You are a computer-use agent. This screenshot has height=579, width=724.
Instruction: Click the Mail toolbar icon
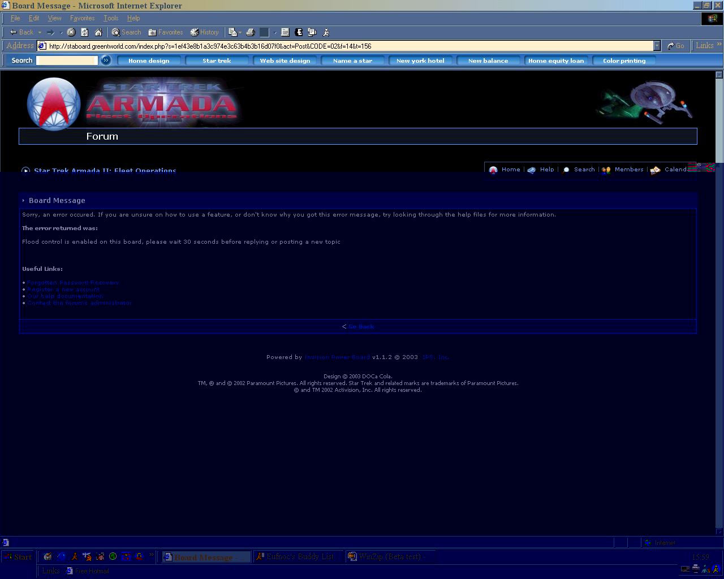[232, 32]
